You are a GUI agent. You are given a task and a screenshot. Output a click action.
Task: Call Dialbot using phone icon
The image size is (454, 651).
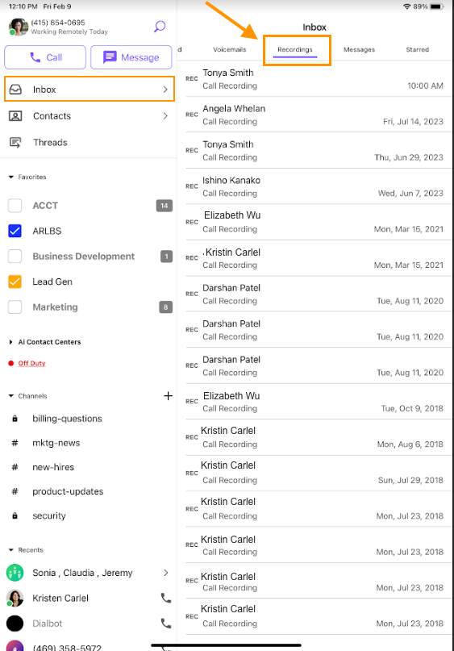[x=166, y=624]
